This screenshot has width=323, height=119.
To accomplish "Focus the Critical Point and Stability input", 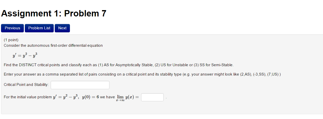I will (x=80, y=85).
